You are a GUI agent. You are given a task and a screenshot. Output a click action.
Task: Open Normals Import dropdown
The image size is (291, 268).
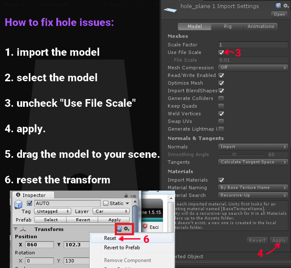tap(253, 147)
